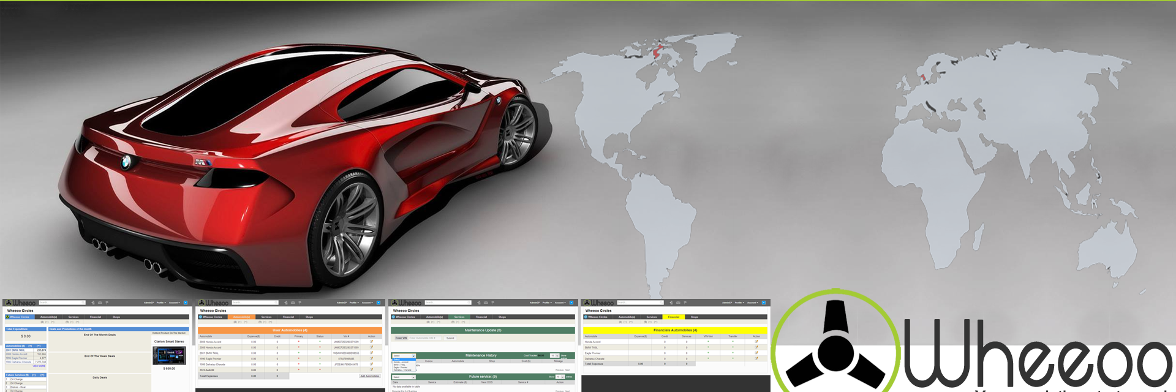Click AdminCP in the Financials screenshot header
This screenshot has width=1176, height=392.
(x=727, y=303)
